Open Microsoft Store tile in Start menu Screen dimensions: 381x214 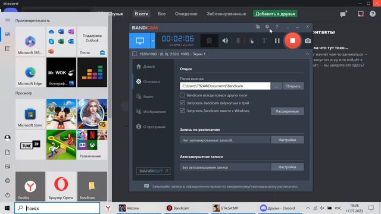(30, 114)
